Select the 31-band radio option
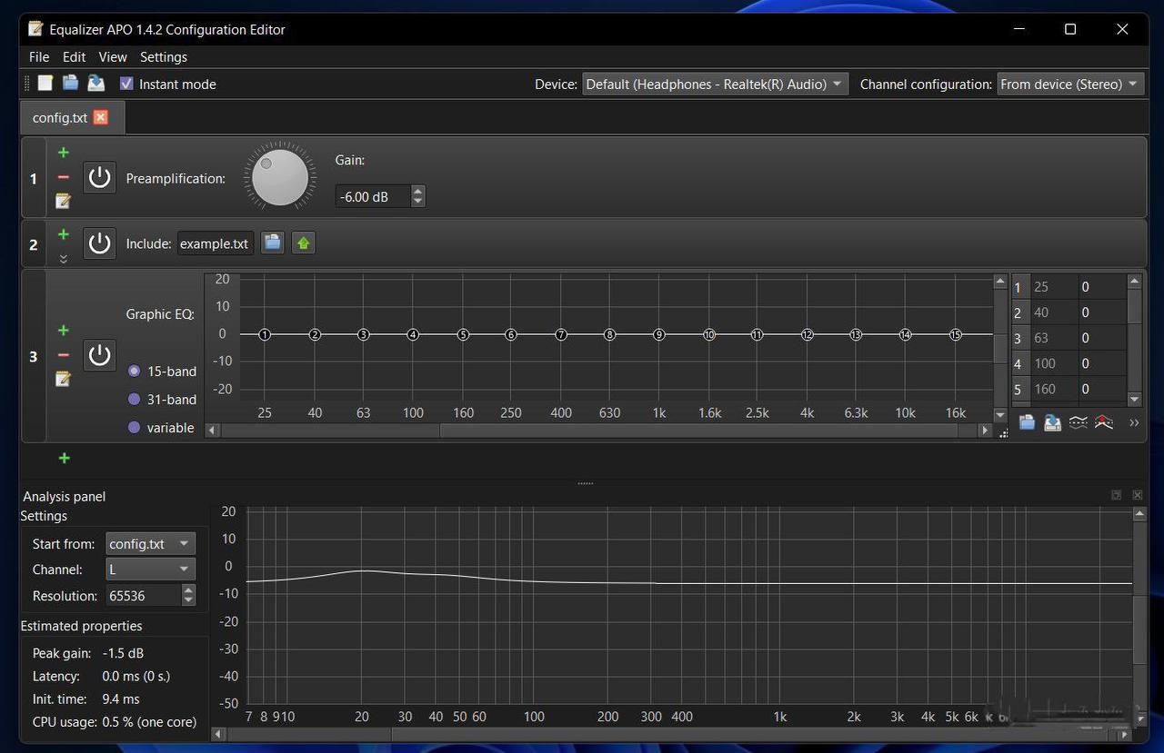Viewport: 1164px width, 753px height. click(135, 399)
